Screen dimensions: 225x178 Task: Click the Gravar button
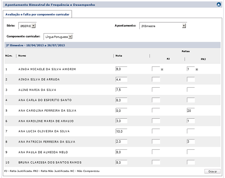click(212, 171)
